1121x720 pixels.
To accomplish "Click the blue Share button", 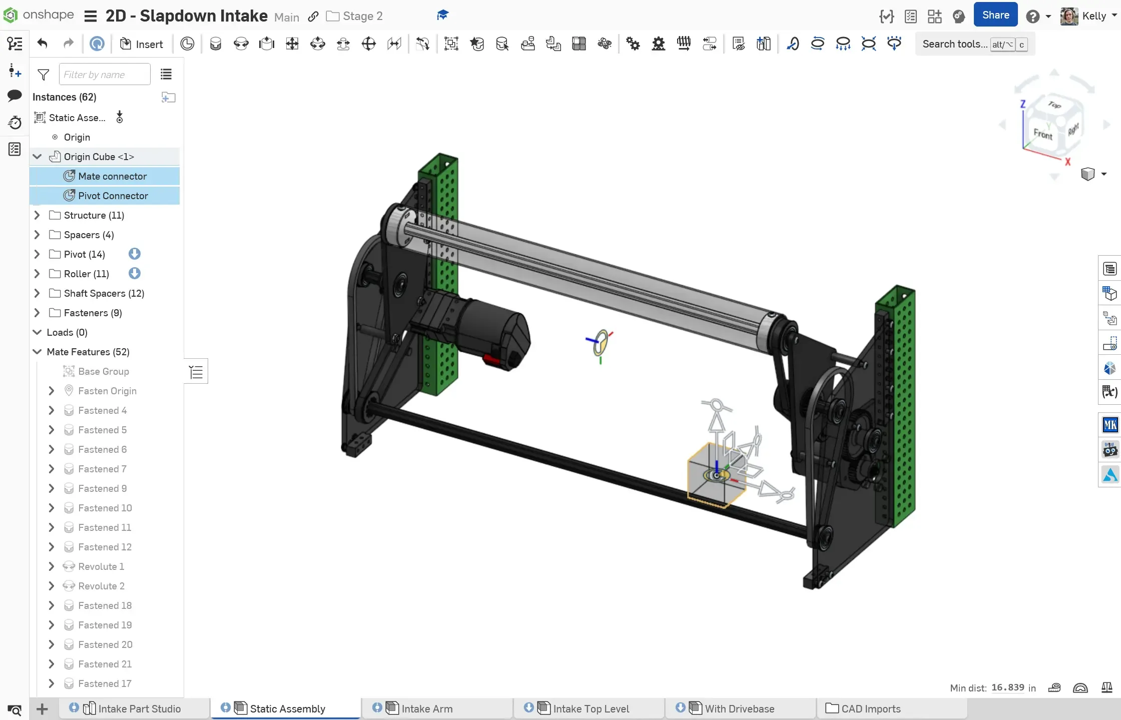I will click(x=995, y=15).
